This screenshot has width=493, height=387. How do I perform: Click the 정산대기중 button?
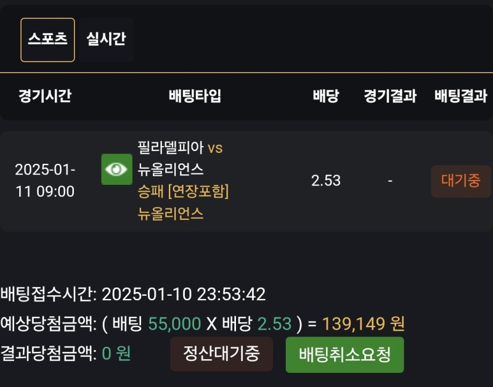click(221, 354)
